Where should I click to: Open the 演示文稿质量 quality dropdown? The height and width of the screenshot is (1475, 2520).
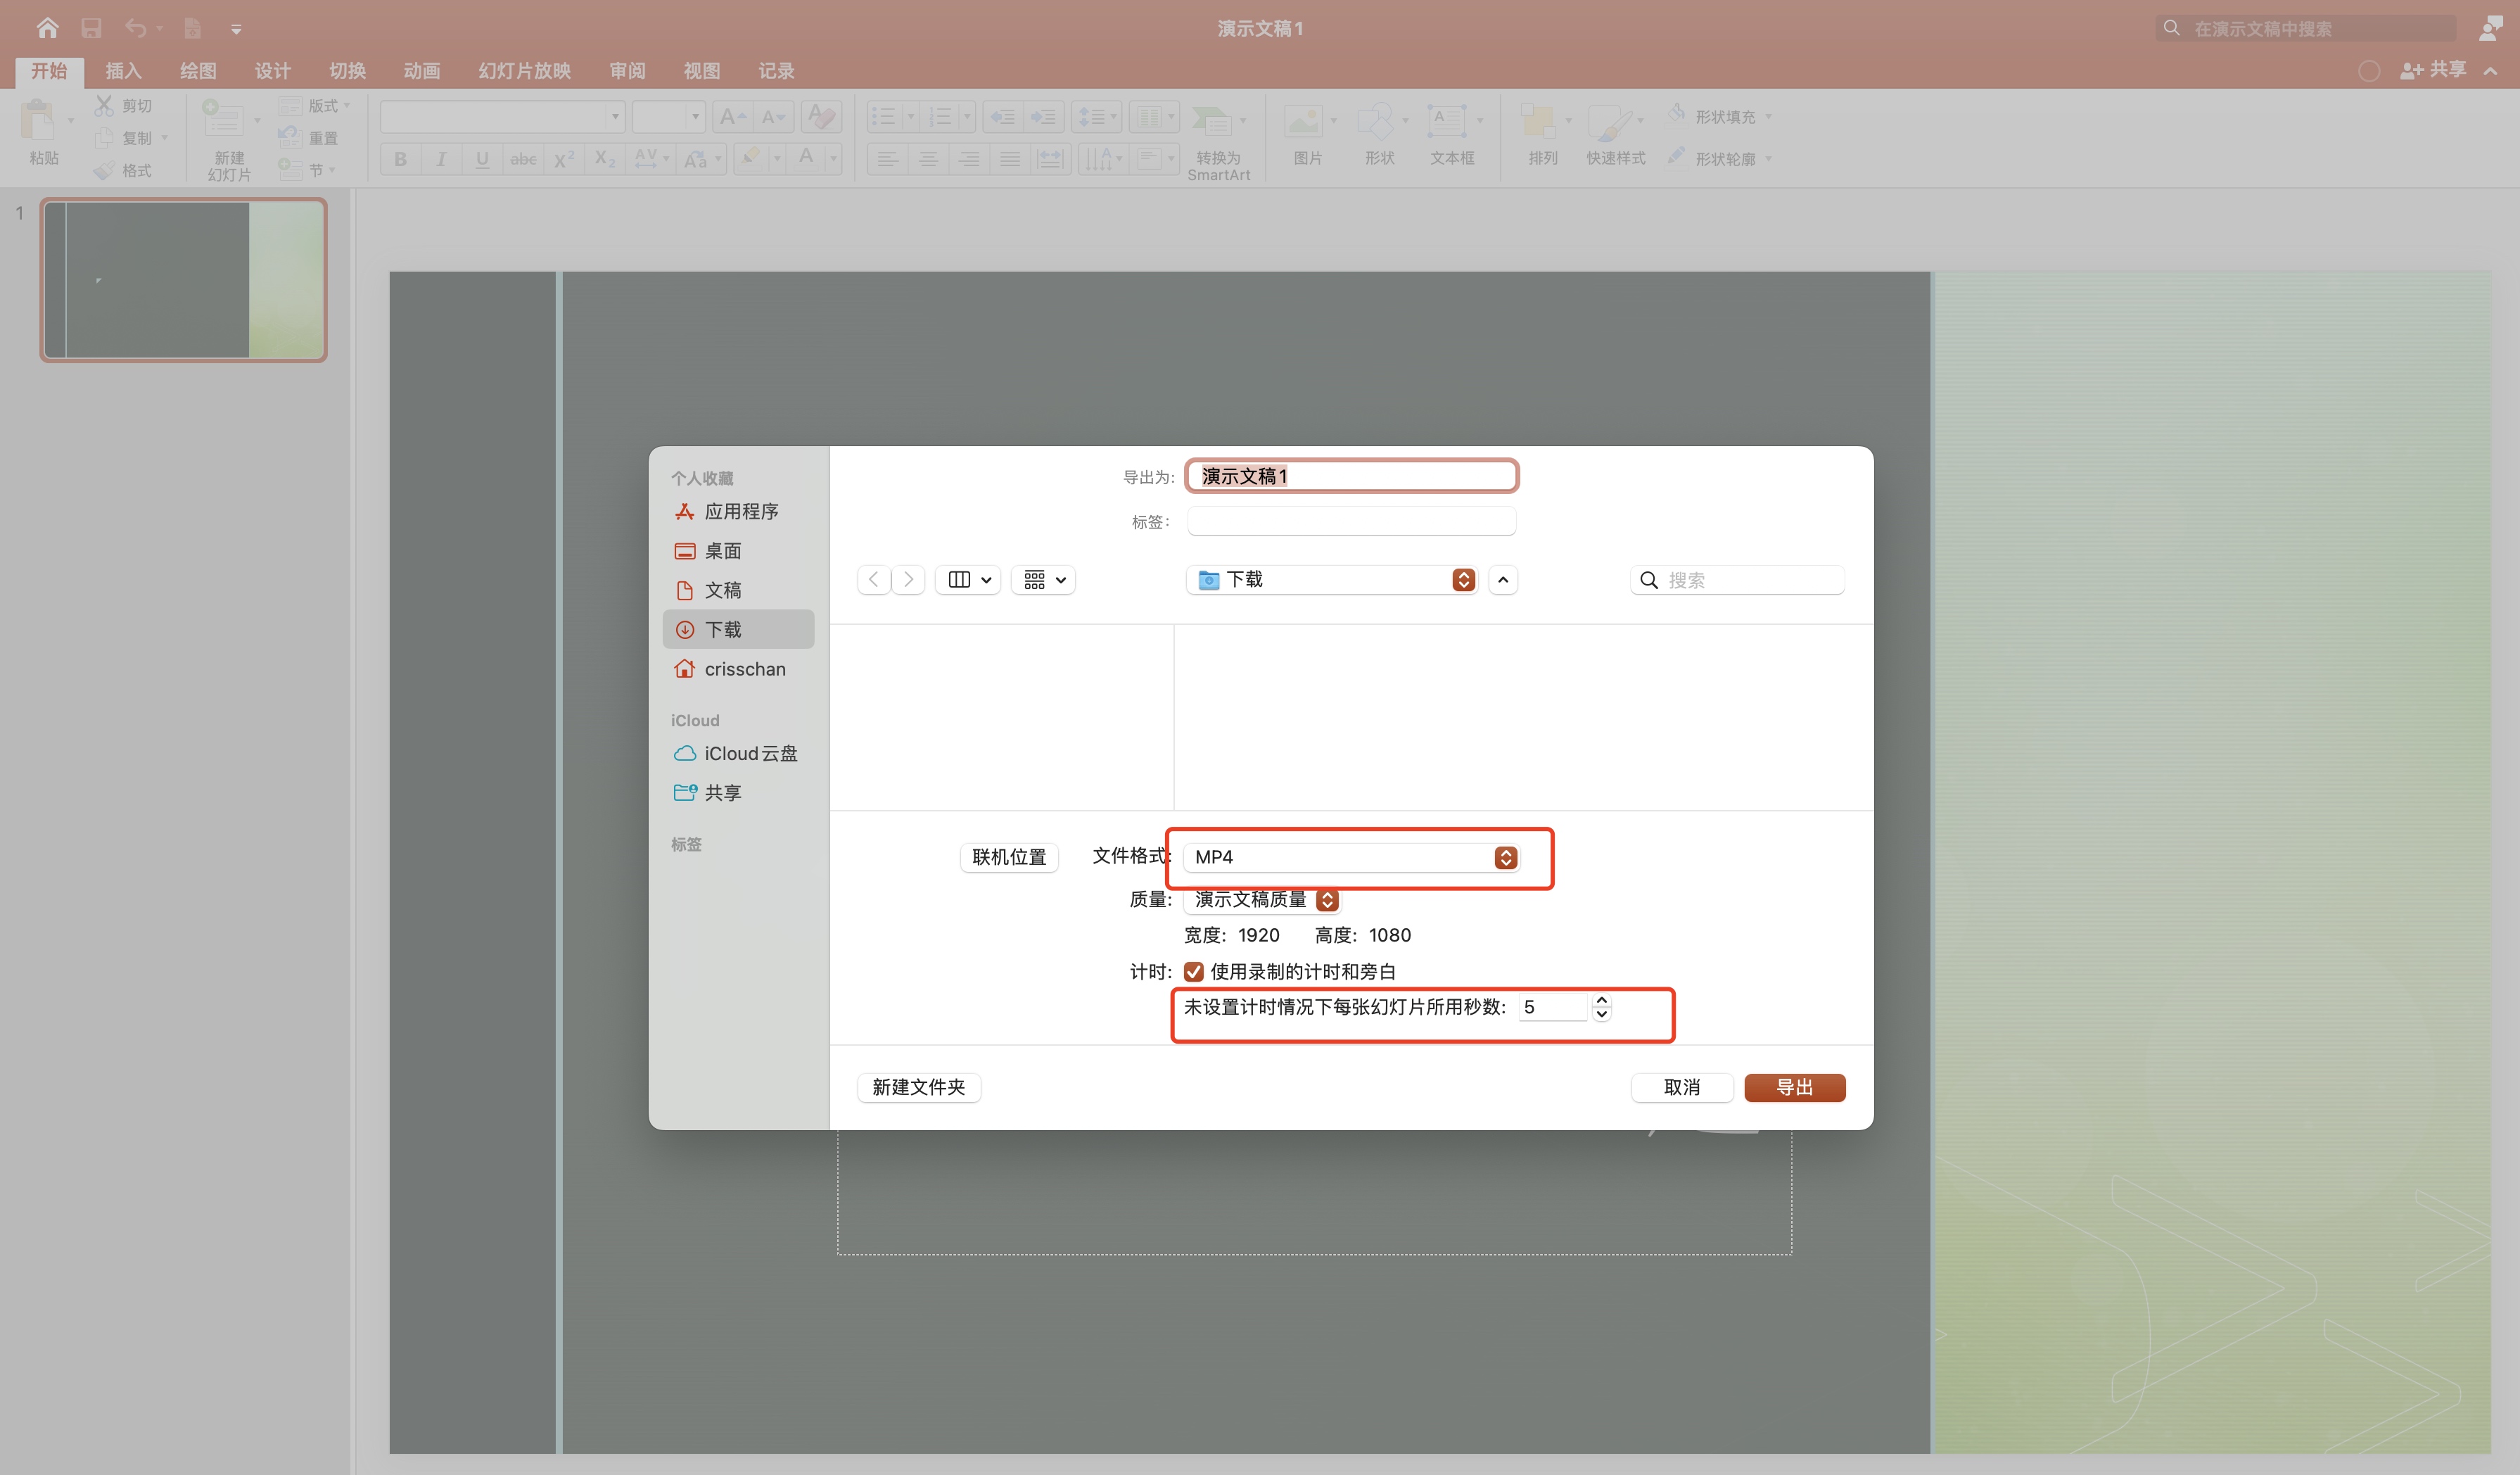coord(1262,899)
